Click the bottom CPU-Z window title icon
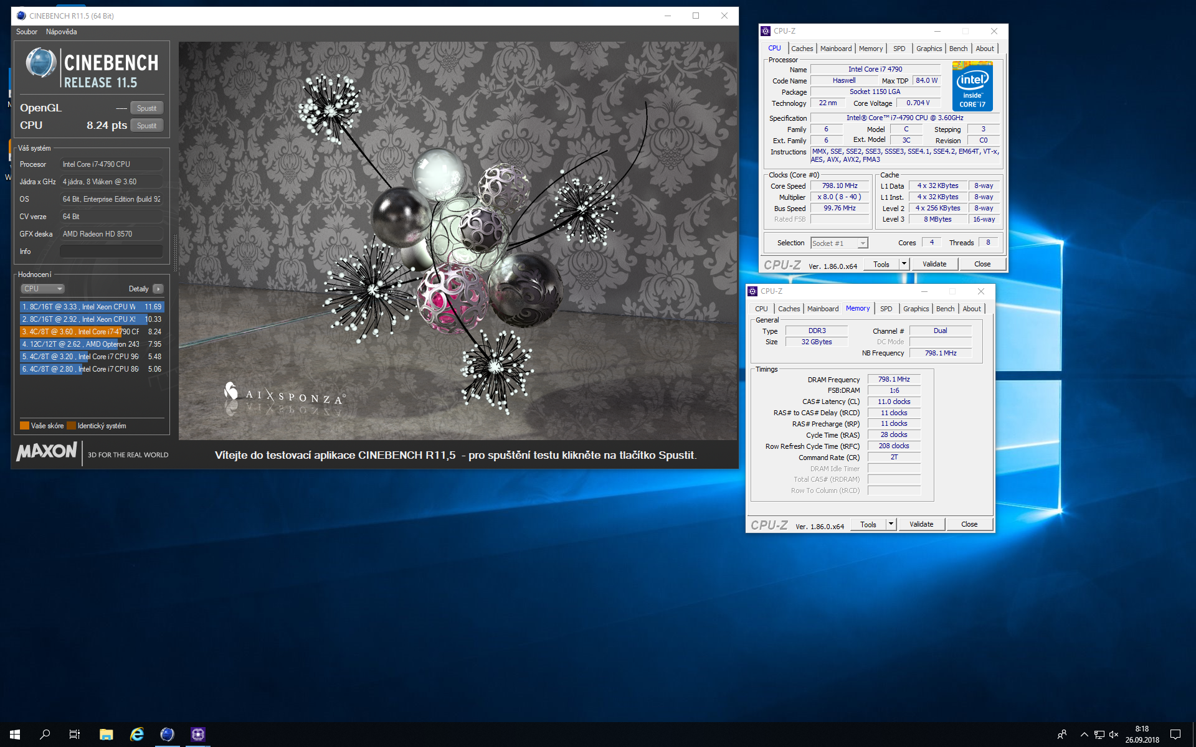This screenshot has width=1196, height=747. point(752,291)
